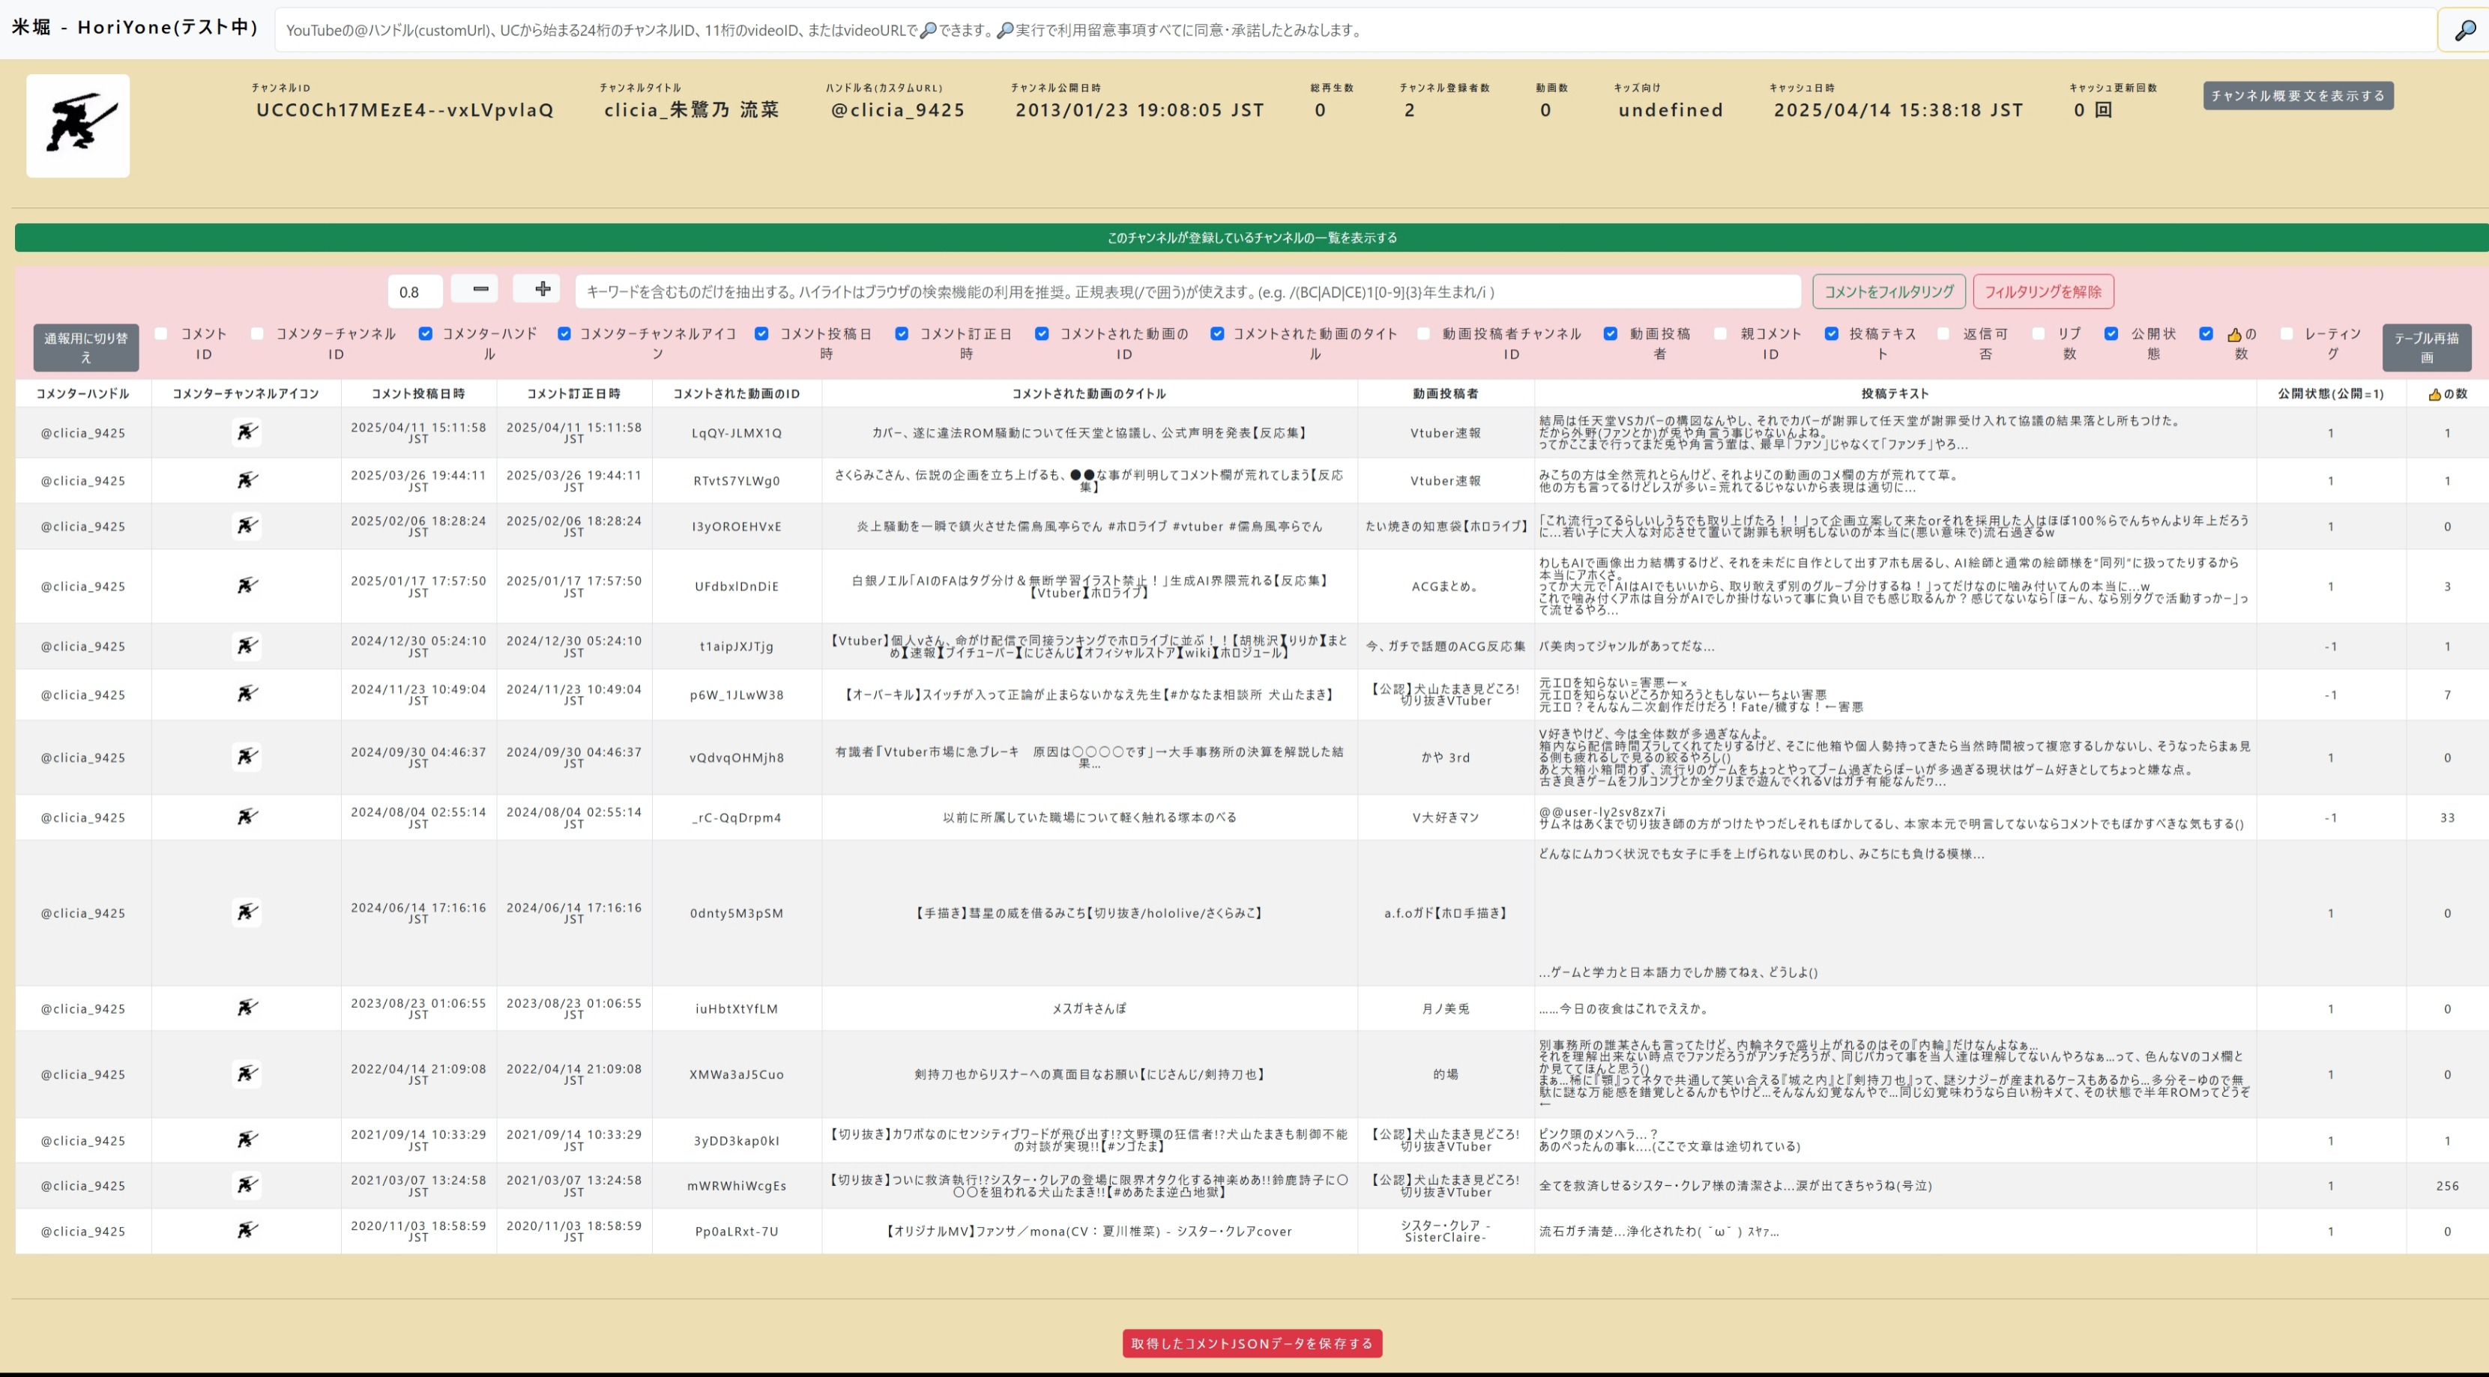The image size is (2489, 1377).
Task: Click フィルタリングを解除 button
Action: pyautogui.click(x=2042, y=291)
